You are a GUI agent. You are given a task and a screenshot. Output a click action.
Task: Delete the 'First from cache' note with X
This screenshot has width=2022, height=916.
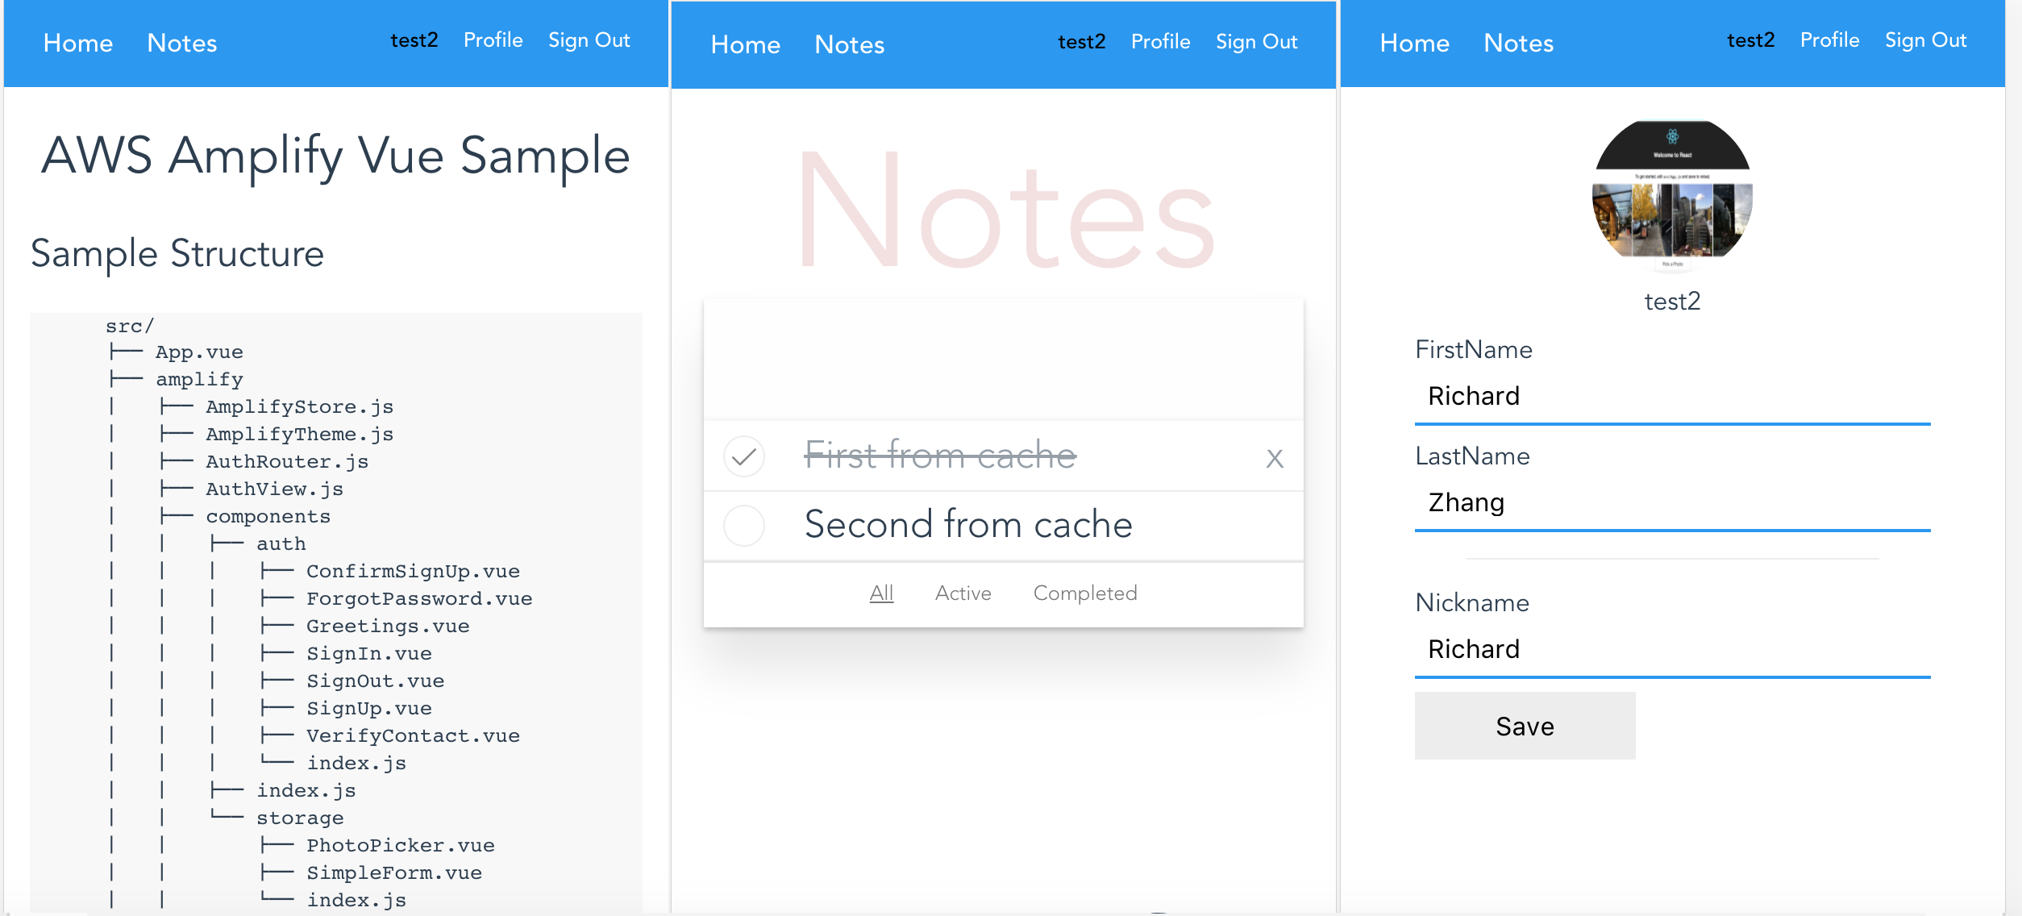pyautogui.click(x=1274, y=459)
